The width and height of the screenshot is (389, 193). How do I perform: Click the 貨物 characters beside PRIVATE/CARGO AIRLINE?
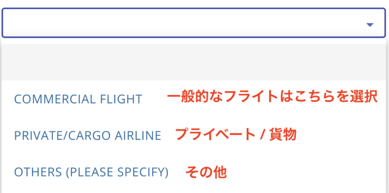283,135
